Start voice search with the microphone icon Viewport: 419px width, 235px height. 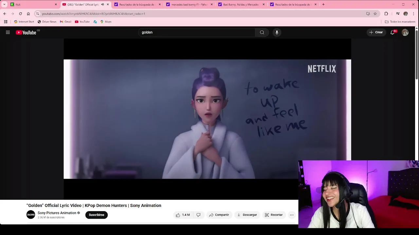click(277, 32)
